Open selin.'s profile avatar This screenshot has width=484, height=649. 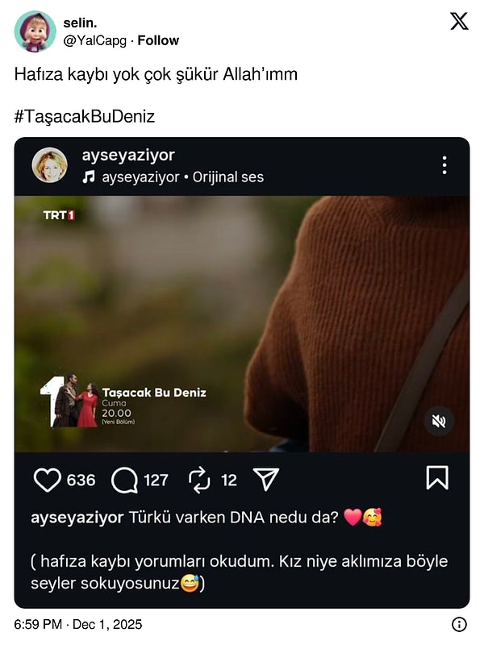[35, 31]
